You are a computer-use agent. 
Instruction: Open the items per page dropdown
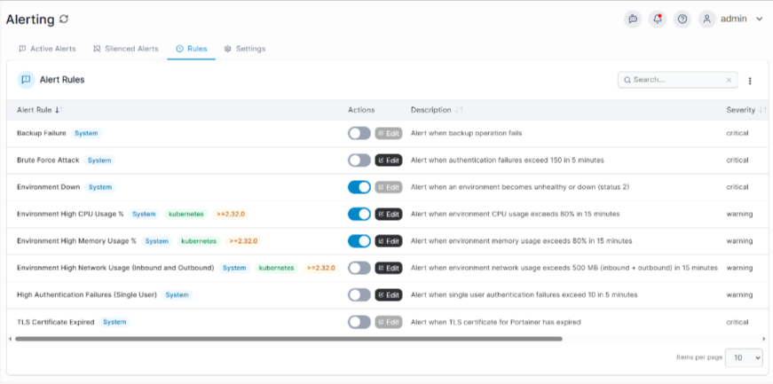pyautogui.click(x=744, y=358)
